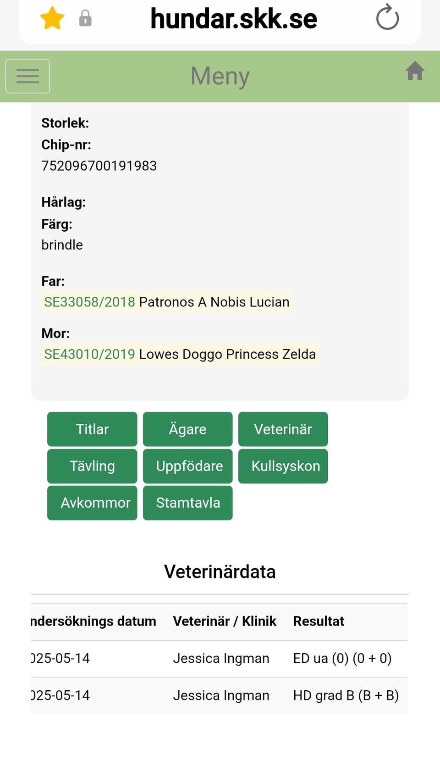Screen dimensions: 440x760
Task: Open the Stamtavla pedigree
Action: (x=187, y=503)
